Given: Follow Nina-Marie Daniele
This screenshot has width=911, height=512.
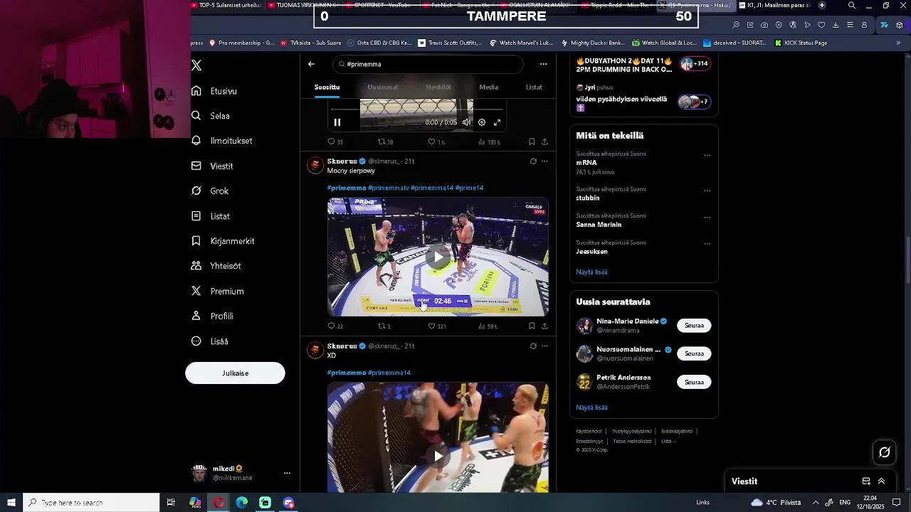Looking at the screenshot, I should 694,326.
